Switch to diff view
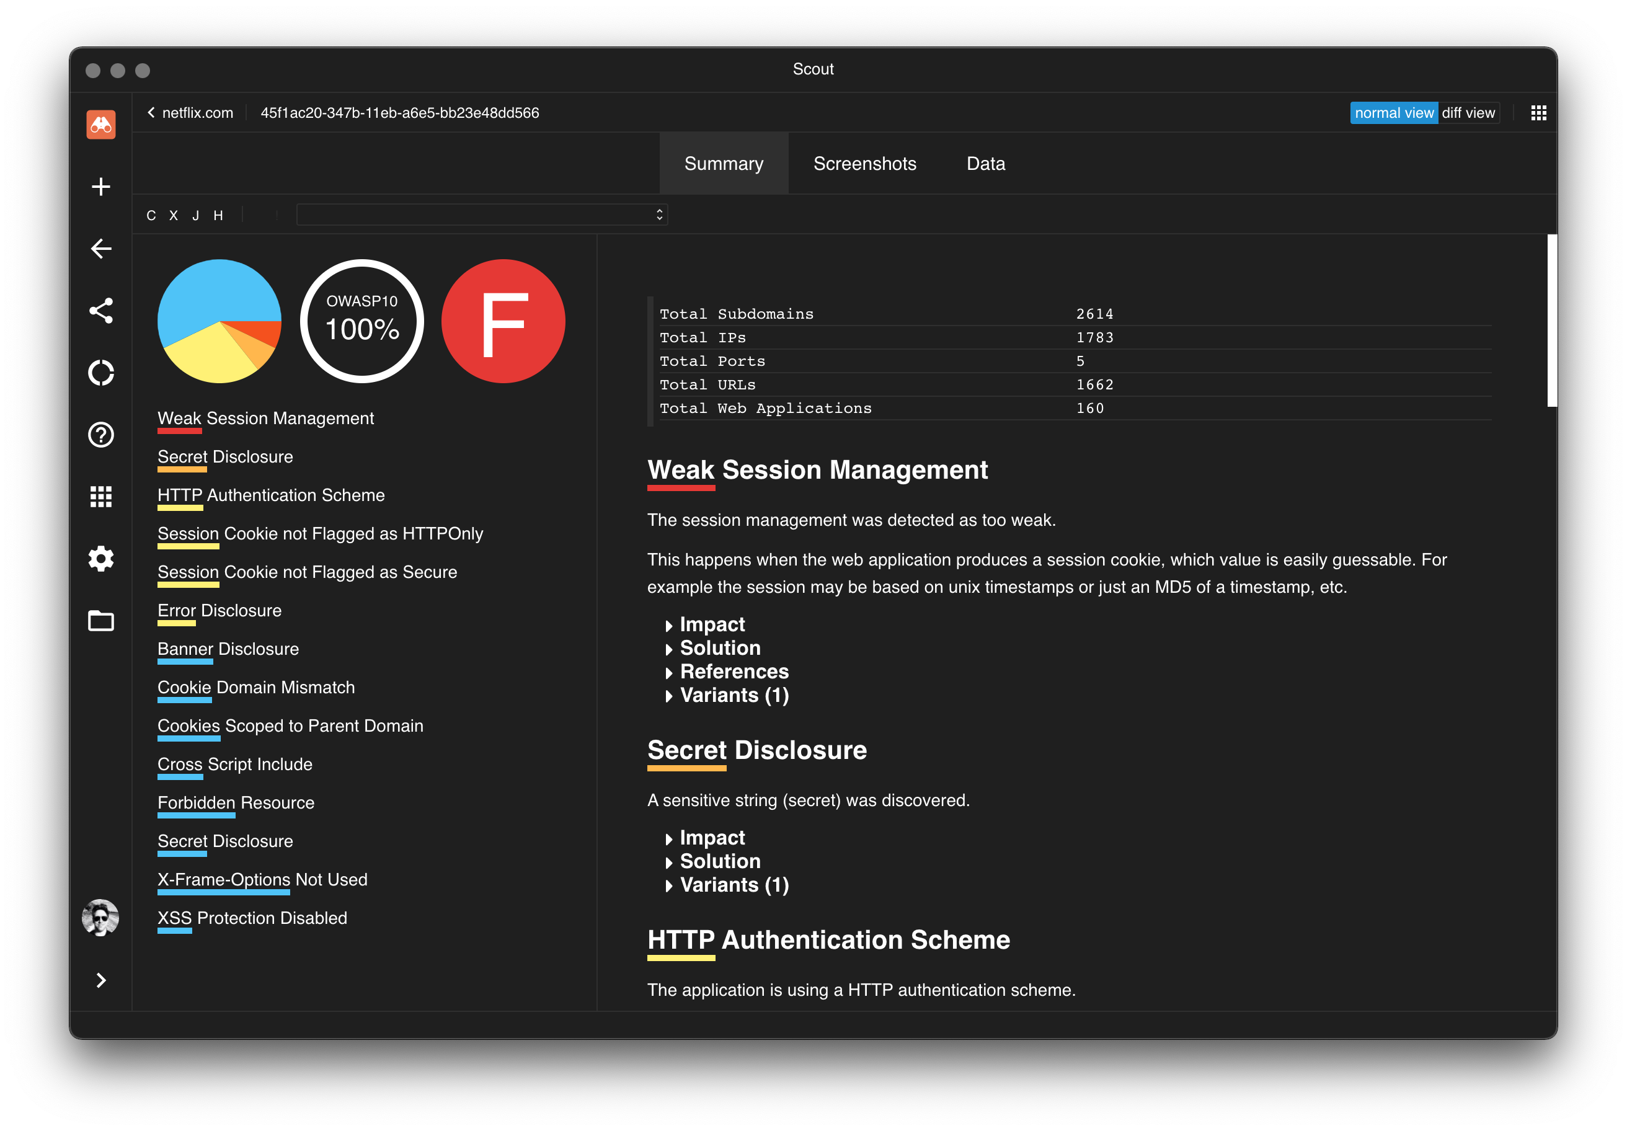The height and width of the screenshot is (1131, 1627). [x=1468, y=113]
